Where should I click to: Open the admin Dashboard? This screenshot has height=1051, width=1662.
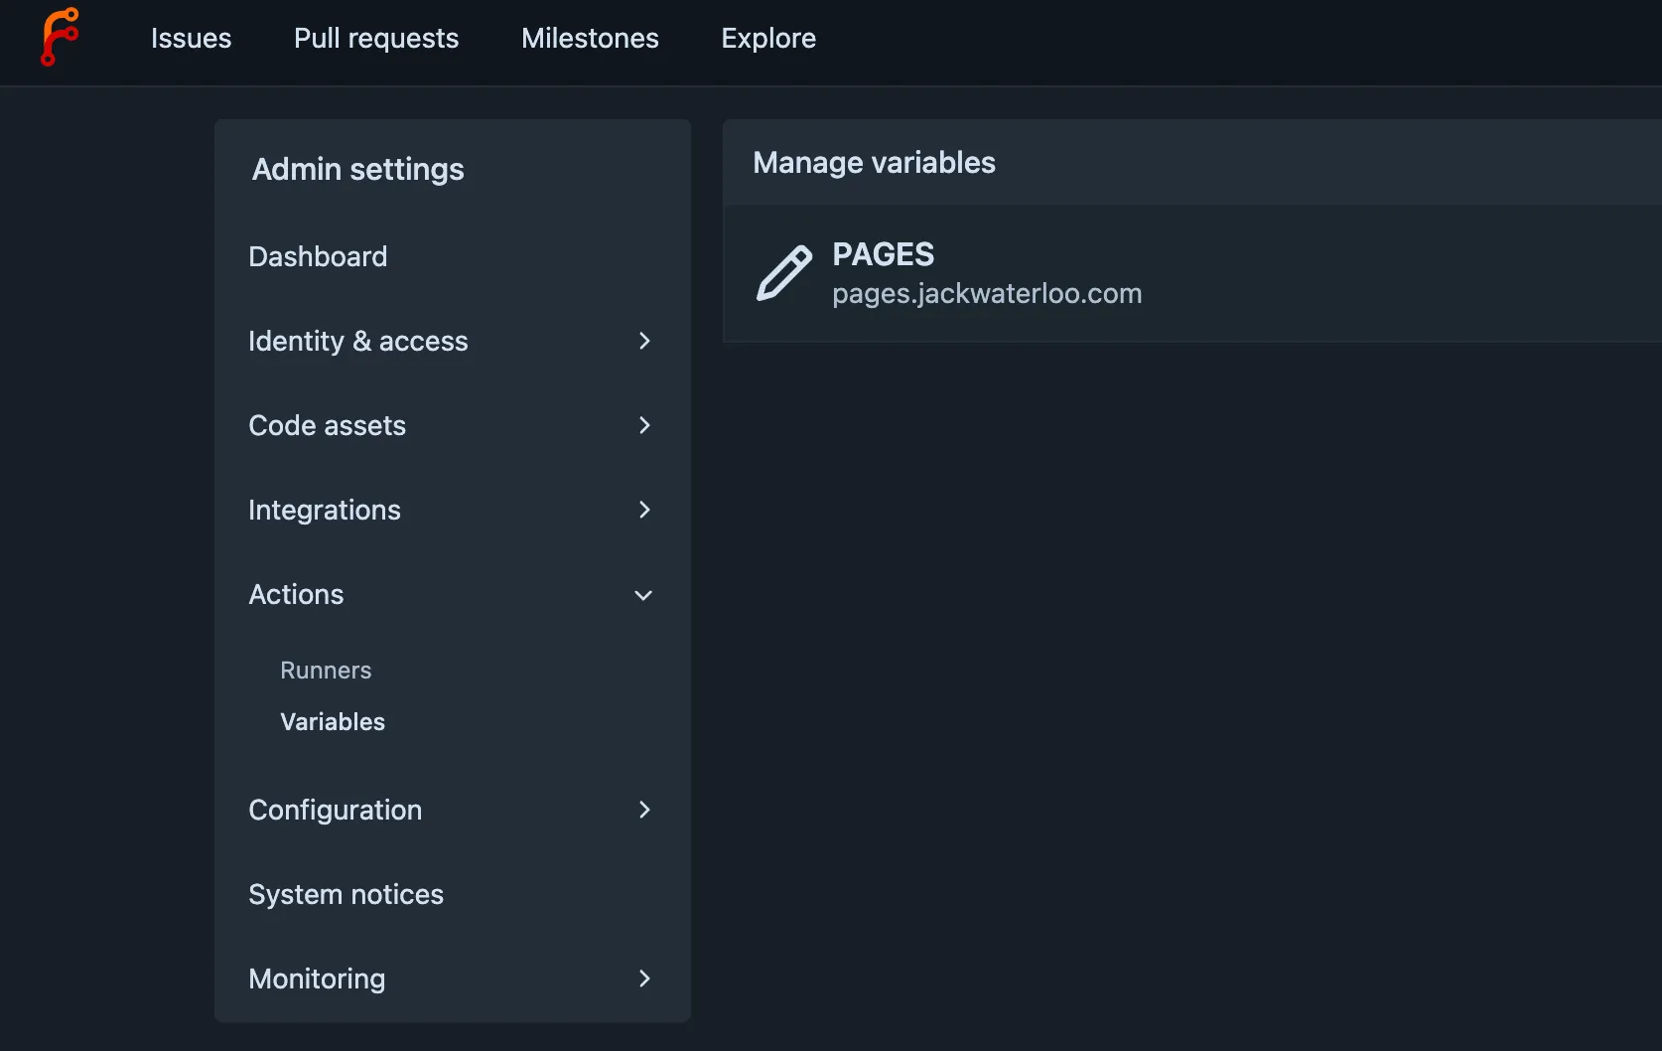coord(318,256)
